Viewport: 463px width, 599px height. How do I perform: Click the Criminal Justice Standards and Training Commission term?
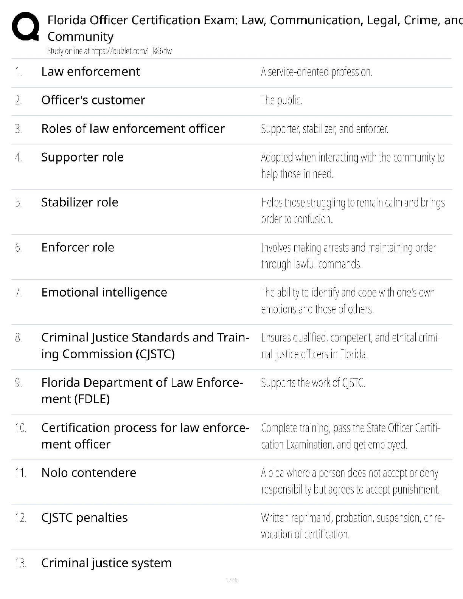(145, 346)
